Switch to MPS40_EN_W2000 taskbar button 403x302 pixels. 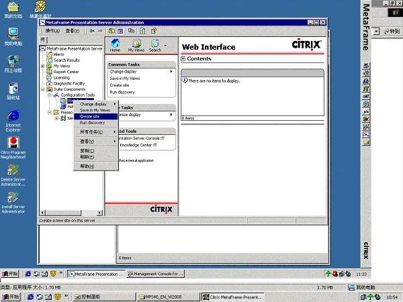168,297
